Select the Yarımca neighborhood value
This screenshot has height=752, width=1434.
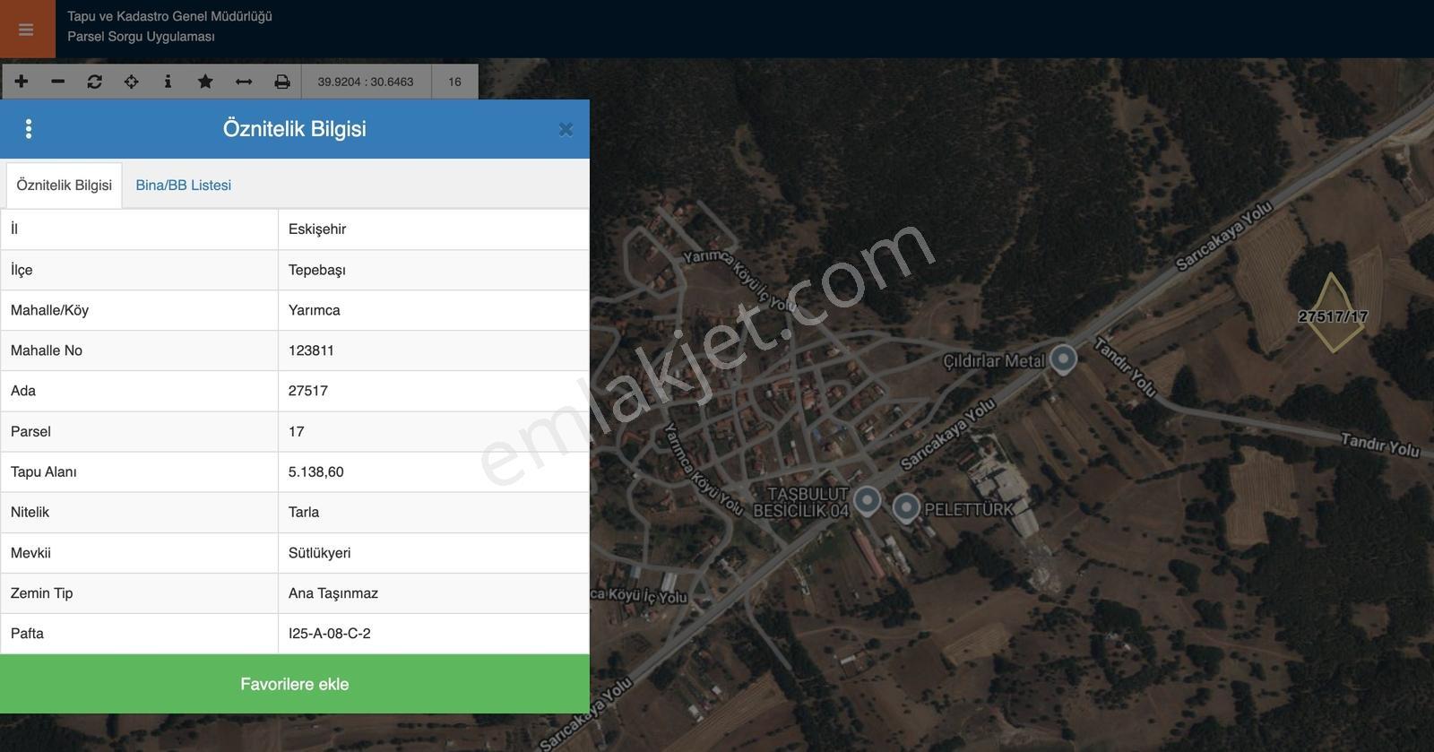[x=434, y=310]
